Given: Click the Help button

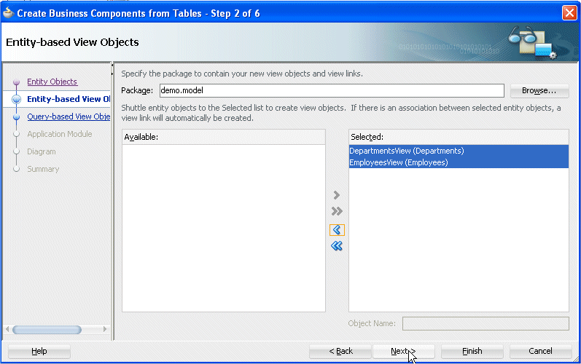Looking at the screenshot, I should [39, 351].
